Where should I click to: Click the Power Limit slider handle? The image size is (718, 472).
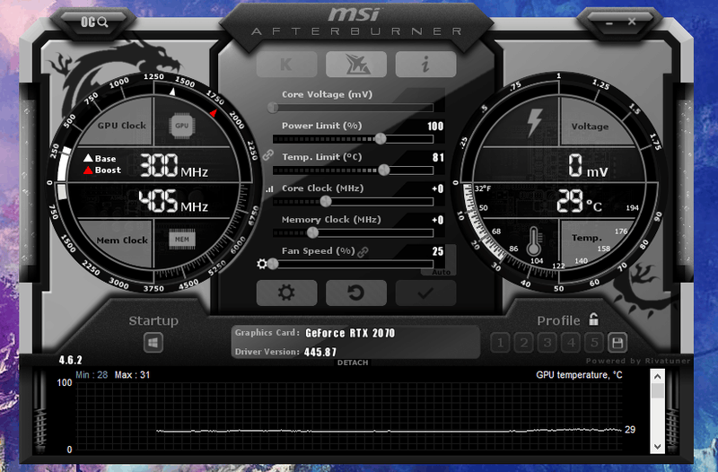pyautogui.click(x=380, y=139)
